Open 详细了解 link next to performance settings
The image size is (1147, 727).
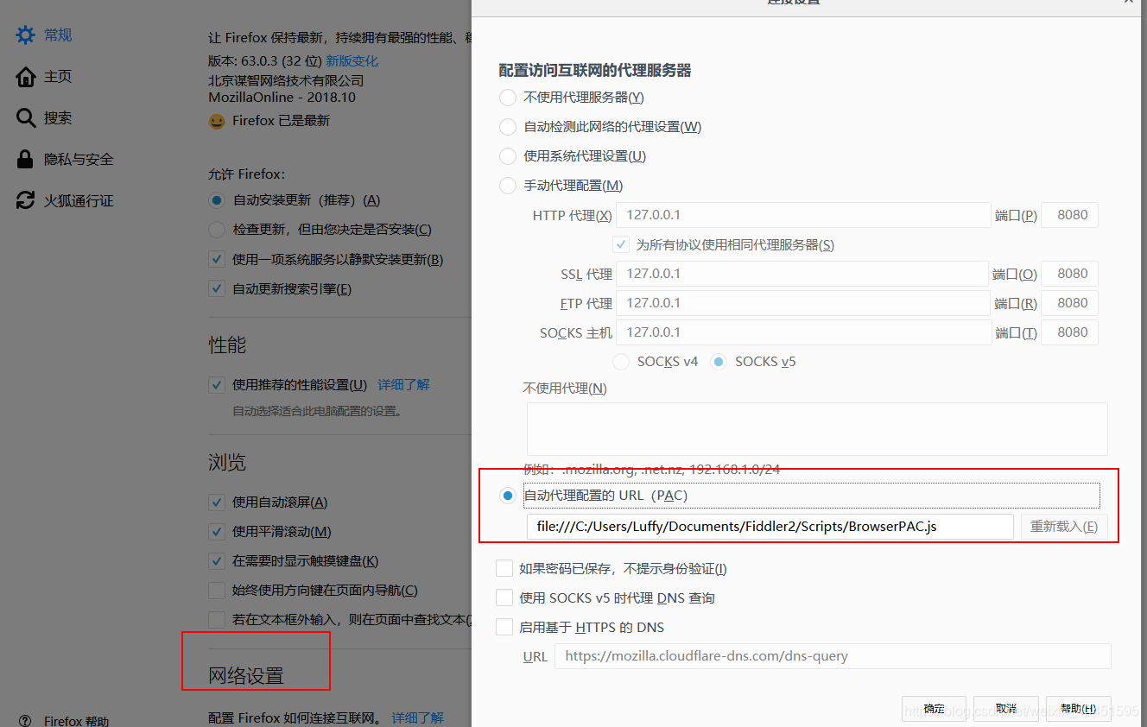point(403,385)
